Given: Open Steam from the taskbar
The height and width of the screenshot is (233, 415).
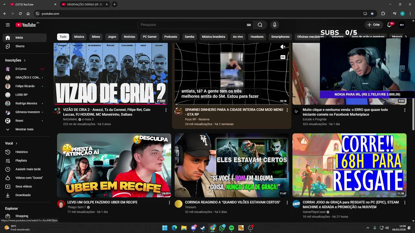Looking at the screenshot, I should pos(203,228).
